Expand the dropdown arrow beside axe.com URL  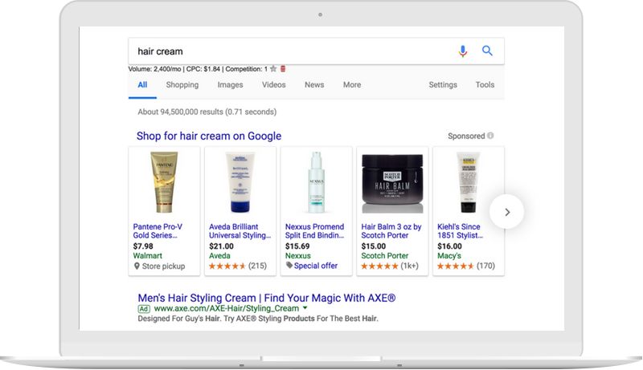coord(305,307)
